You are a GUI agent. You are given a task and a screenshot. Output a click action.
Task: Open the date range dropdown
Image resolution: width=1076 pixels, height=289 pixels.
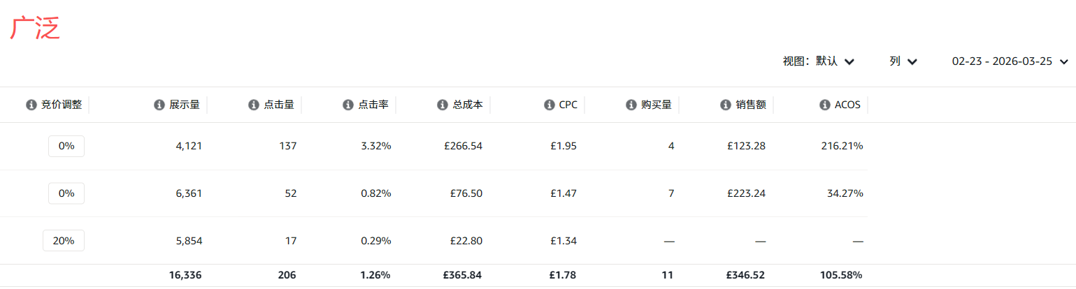coord(1010,61)
